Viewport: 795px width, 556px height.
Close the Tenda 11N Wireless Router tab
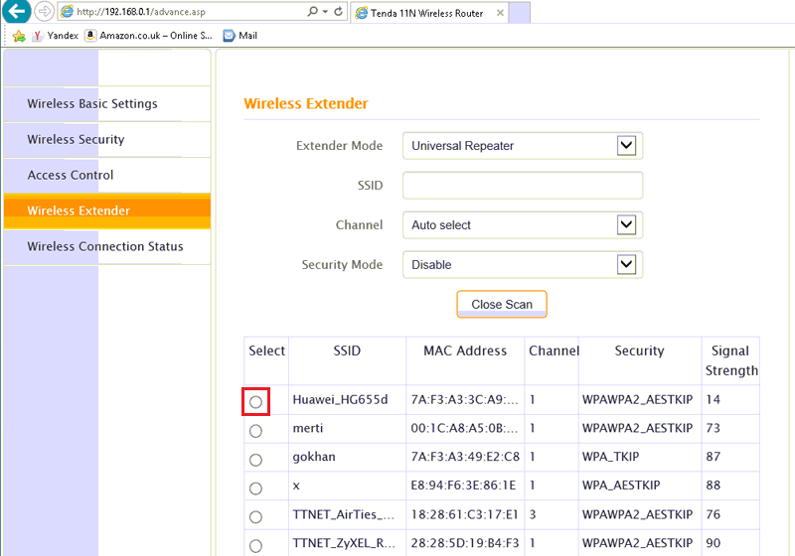click(497, 12)
